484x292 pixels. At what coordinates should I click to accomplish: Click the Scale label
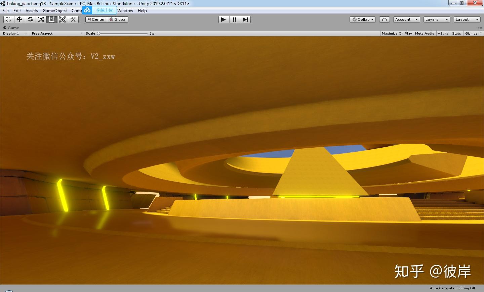90,34
